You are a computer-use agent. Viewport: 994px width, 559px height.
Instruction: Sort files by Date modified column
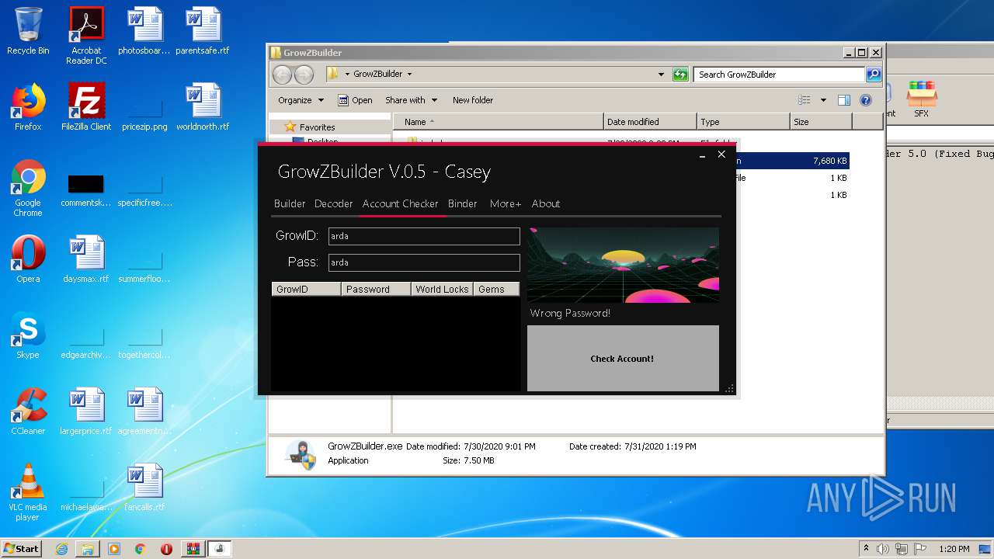click(650, 122)
